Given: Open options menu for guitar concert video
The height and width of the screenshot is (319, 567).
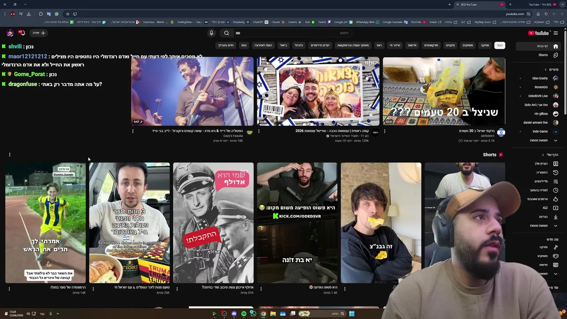Looking at the screenshot, I should [x=133, y=131].
